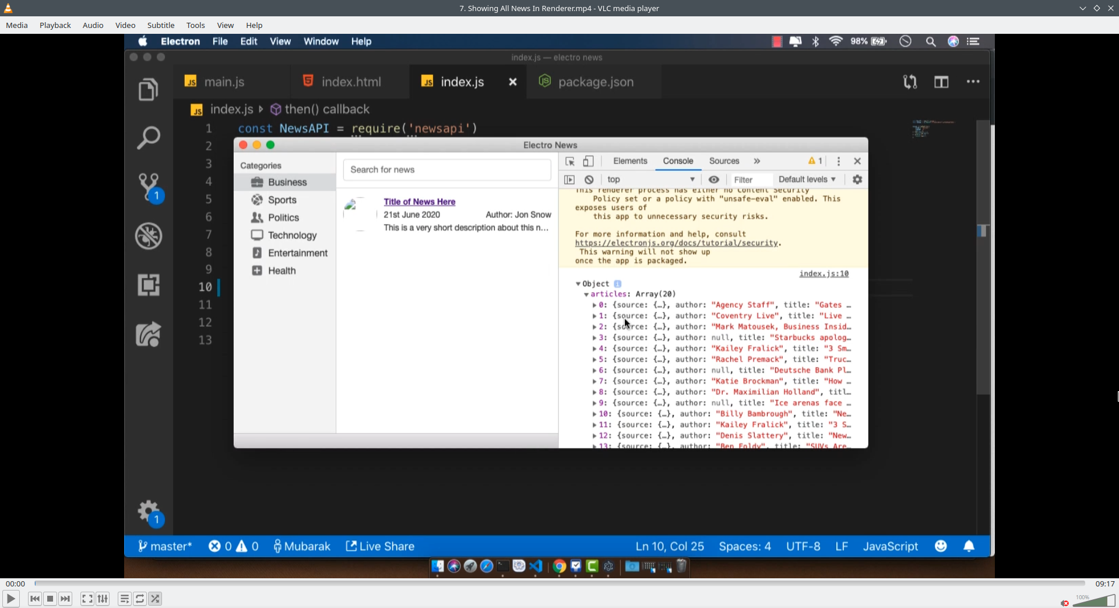This screenshot has width=1119, height=608.
Task: Show more DevTools tabs chevron
Action: click(757, 161)
